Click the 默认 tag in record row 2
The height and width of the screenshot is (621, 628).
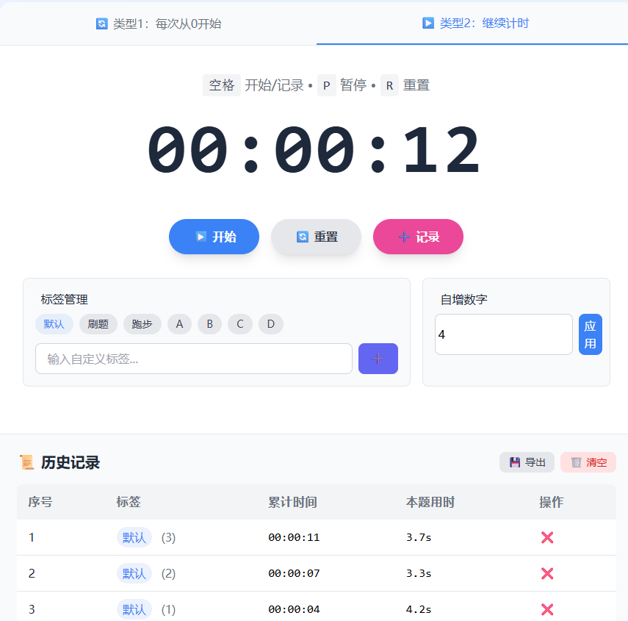click(x=134, y=573)
